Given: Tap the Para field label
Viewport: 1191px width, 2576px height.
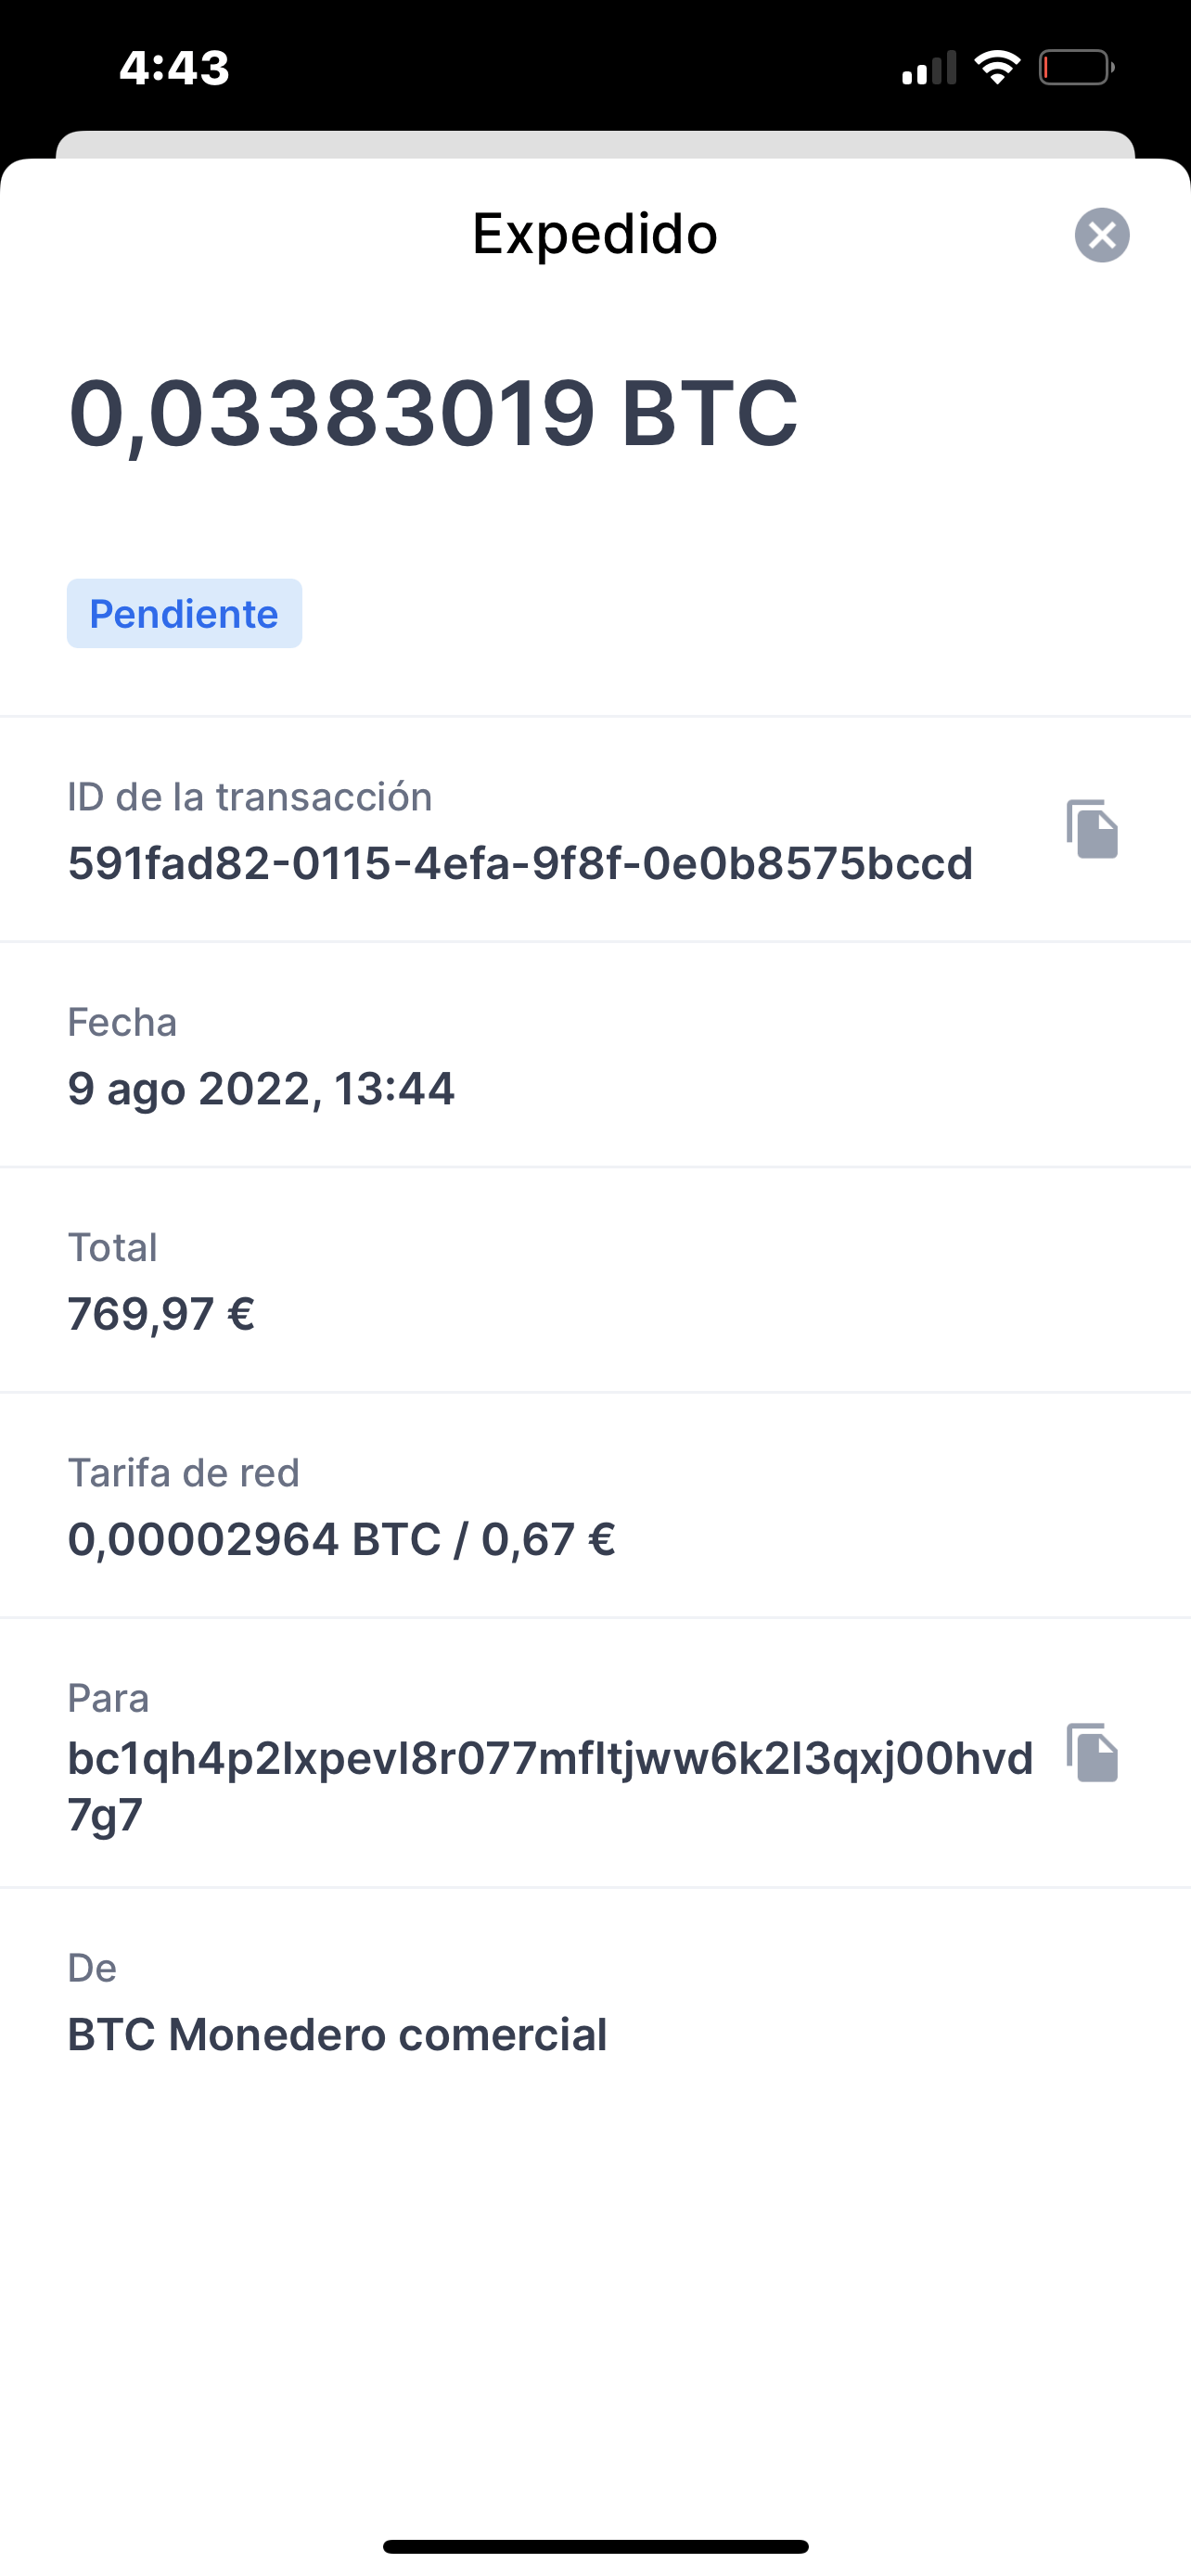Looking at the screenshot, I should coord(108,1698).
